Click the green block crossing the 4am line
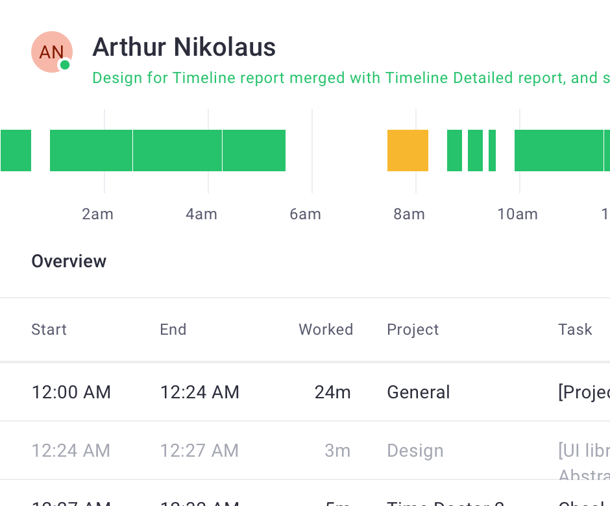Image resolution: width=610 pixels, height=506 pixels. (177, 151)
